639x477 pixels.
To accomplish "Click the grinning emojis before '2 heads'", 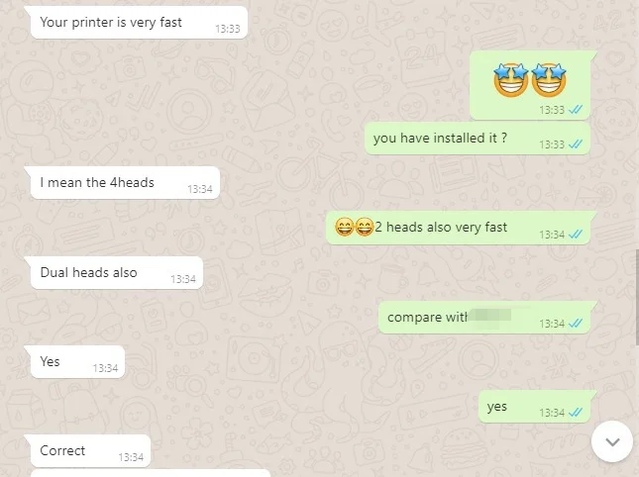I will (354, 227).
